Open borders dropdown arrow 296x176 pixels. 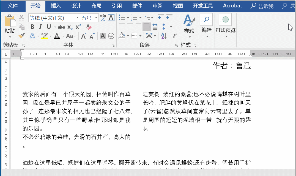click(x=140, y=36)
